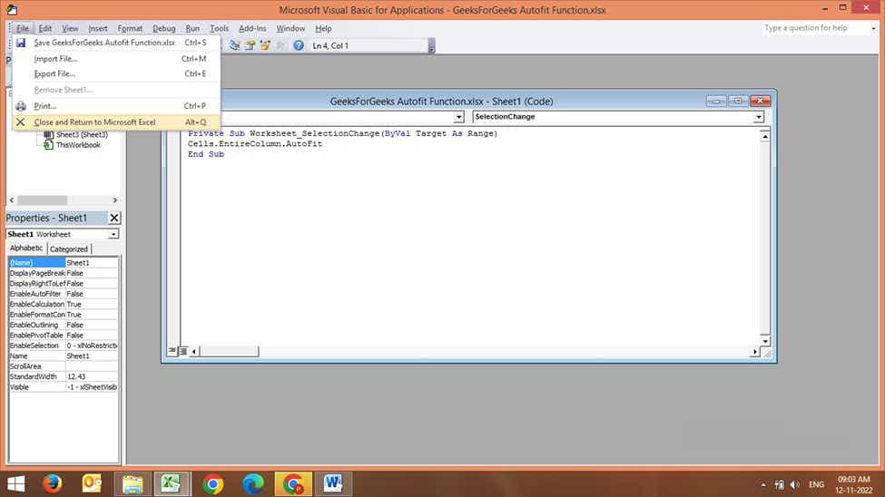Click the ScrollArea property row
The image size is (885, 497).
(64, 366)
